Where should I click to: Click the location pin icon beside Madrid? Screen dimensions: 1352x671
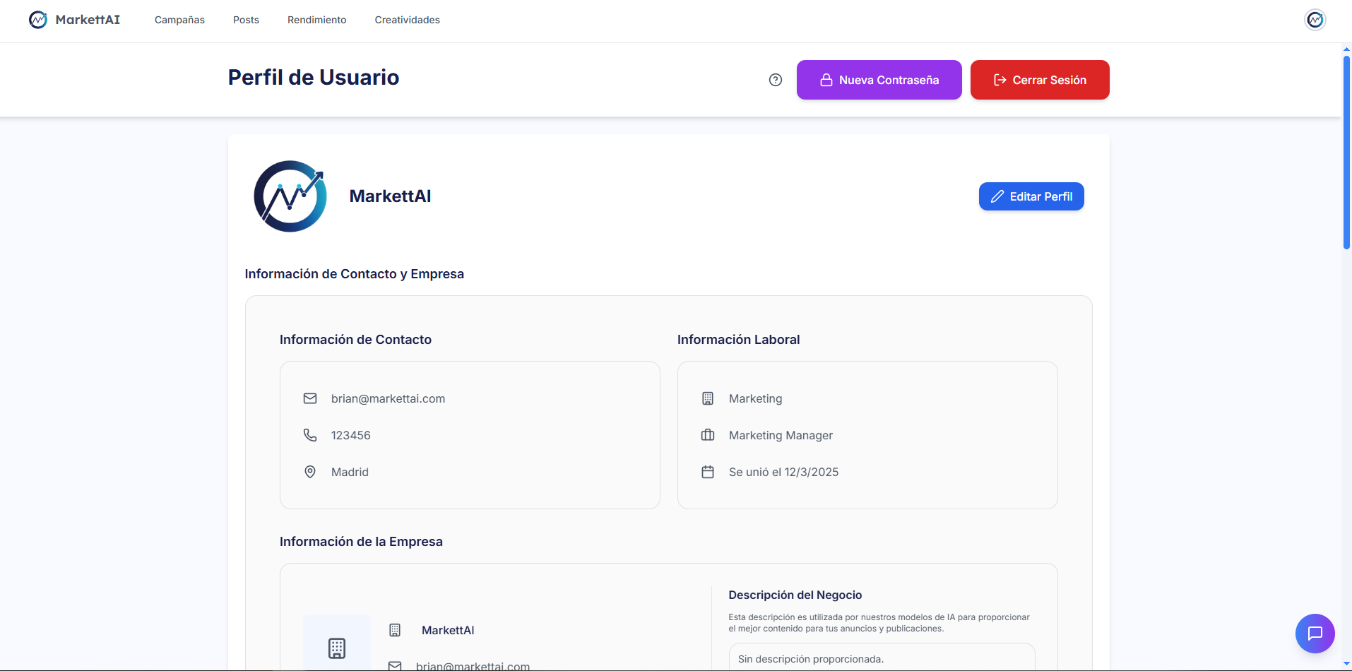310,472
